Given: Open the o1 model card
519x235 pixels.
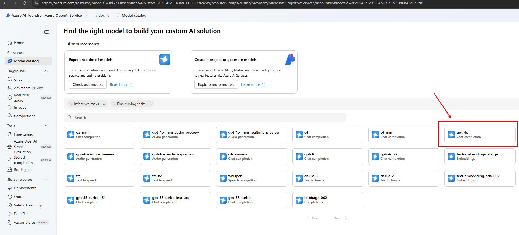Looking at the screenshot, I should pos(328,135).
